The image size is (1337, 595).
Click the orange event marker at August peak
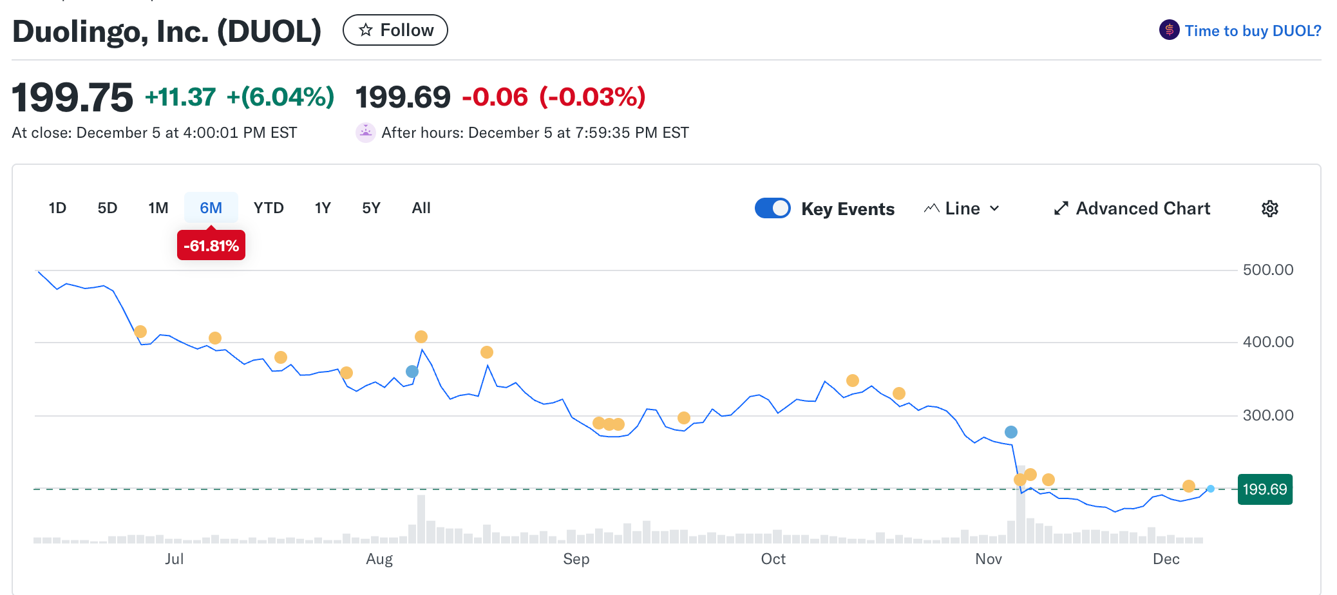click(421, 337)
